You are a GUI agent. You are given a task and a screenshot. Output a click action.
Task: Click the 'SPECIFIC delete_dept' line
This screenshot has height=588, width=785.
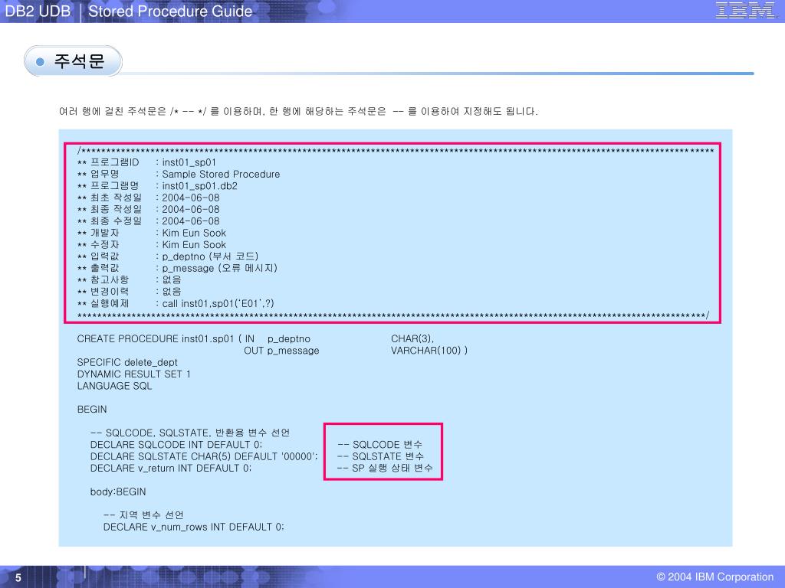pyautogui.click(x=127, y=362)
